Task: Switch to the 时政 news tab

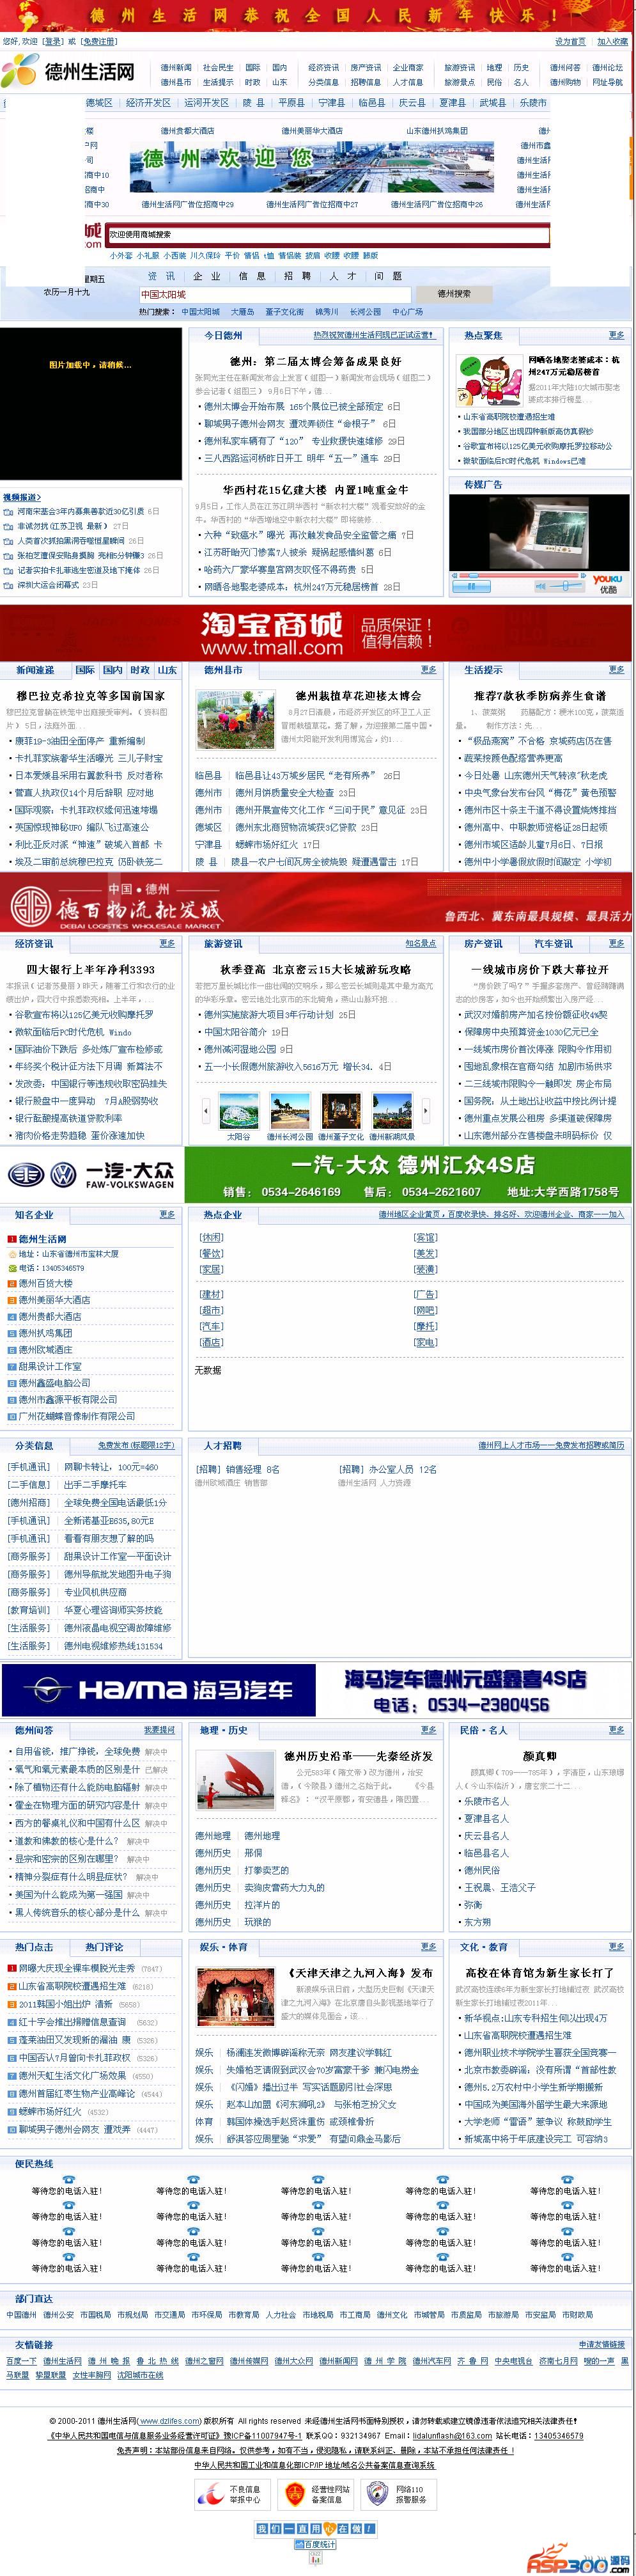Action: pos(140,670)
